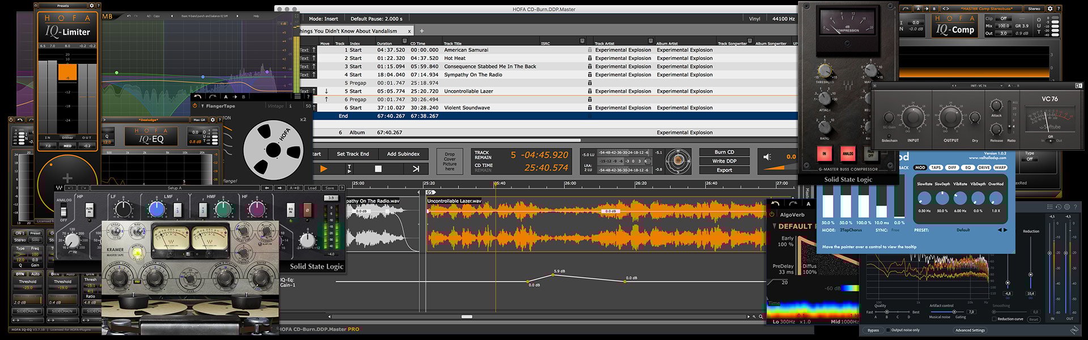Click Drop Cover Picture here box
Image resolution: width=1088 pixels, height=340 pixels.
[449, 161]
